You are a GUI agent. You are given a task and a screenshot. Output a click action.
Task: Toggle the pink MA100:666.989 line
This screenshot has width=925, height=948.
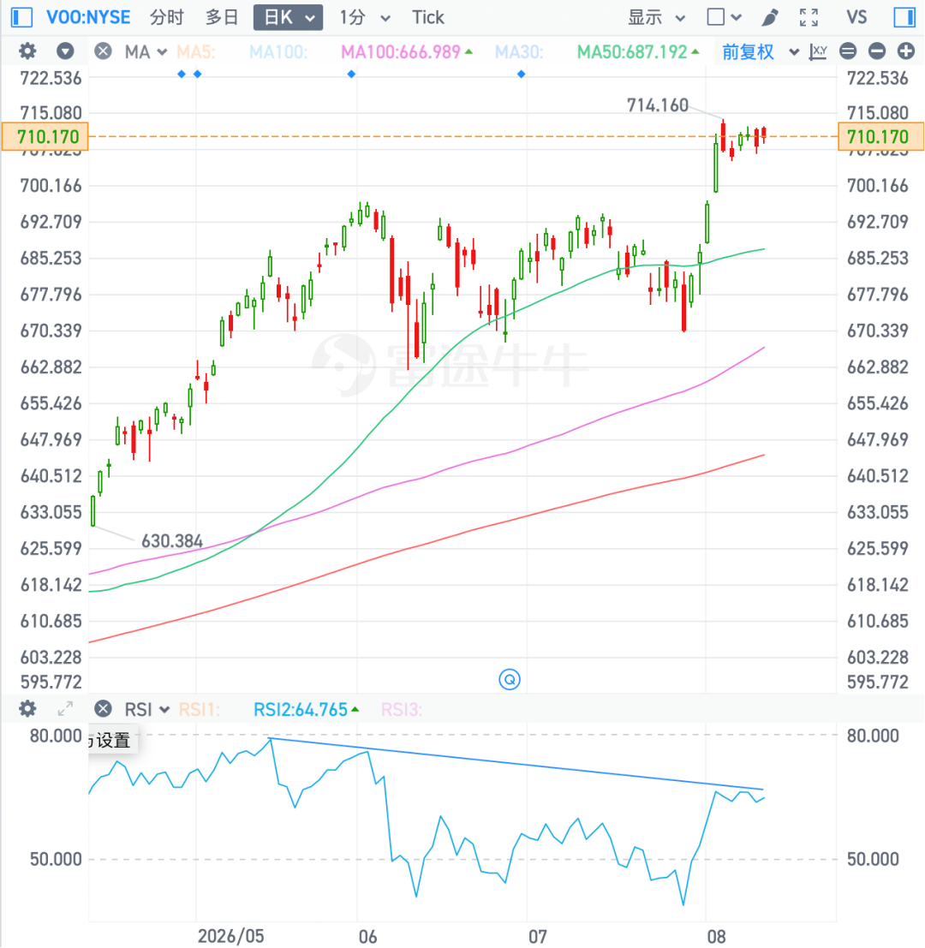(406, 52)
